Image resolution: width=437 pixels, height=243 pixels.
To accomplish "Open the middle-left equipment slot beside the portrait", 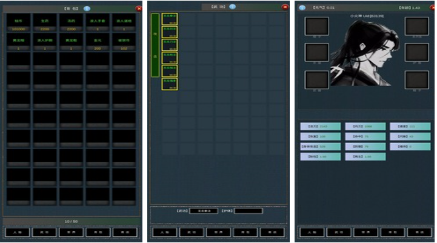I will [x=316, y=52].
